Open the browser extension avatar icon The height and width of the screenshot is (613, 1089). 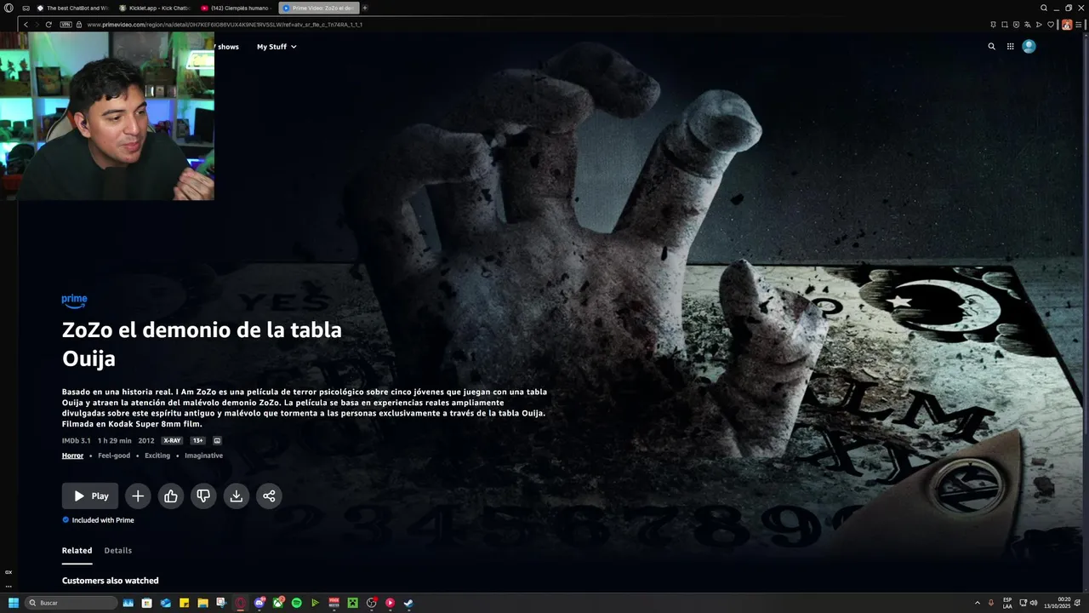[1067, 25]
